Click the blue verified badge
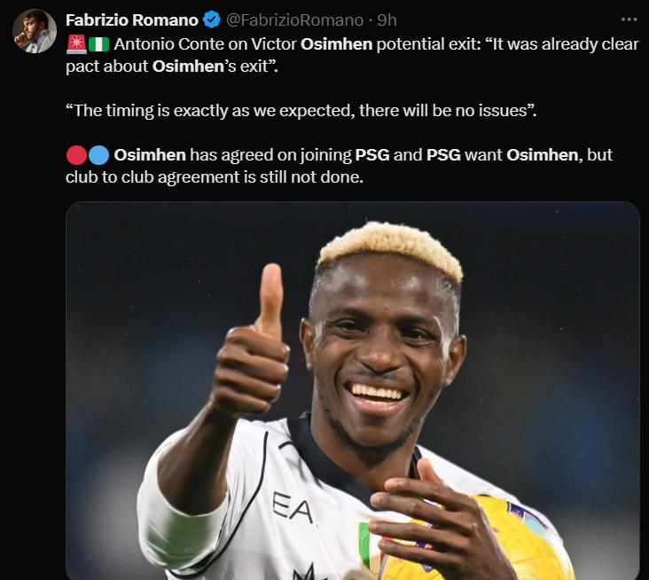Screen dimensions: 649x580 (x=212, y=20)
